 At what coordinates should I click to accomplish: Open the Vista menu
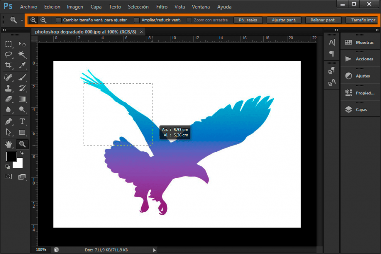(x=180, y=7)
